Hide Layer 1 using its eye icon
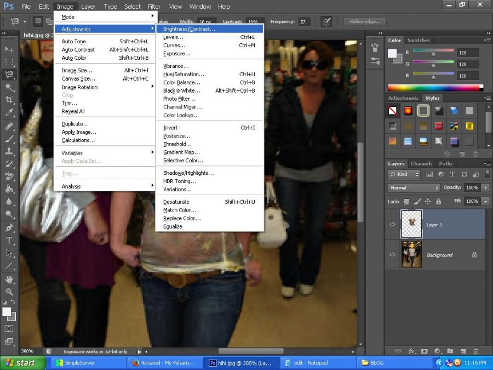 392,224
